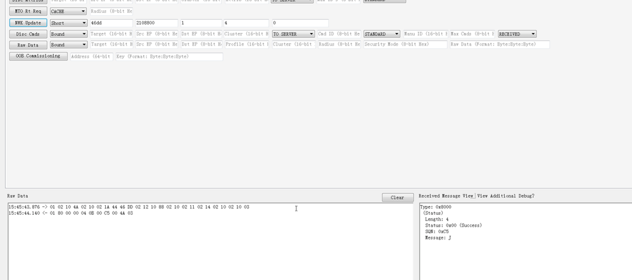Send the NWK Update command
Viewport: 632px width, 280px height.
(28, 23)
